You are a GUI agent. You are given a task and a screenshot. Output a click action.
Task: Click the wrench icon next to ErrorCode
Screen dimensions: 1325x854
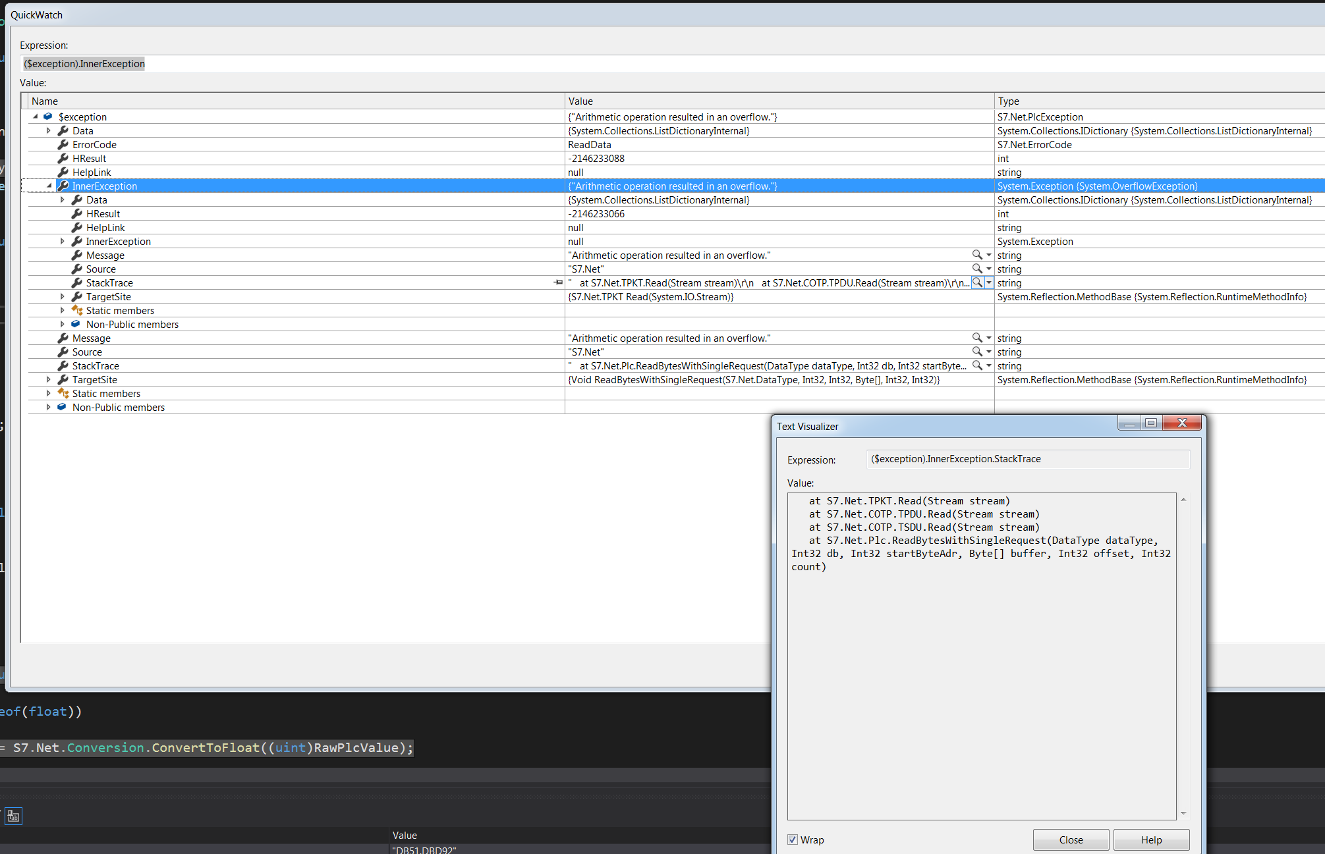(x=63, y=144)
